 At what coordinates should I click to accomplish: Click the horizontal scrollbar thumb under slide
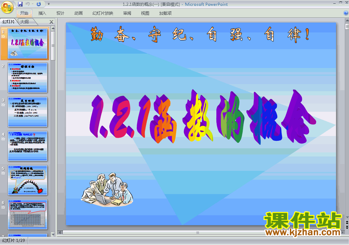coord(198,233)
